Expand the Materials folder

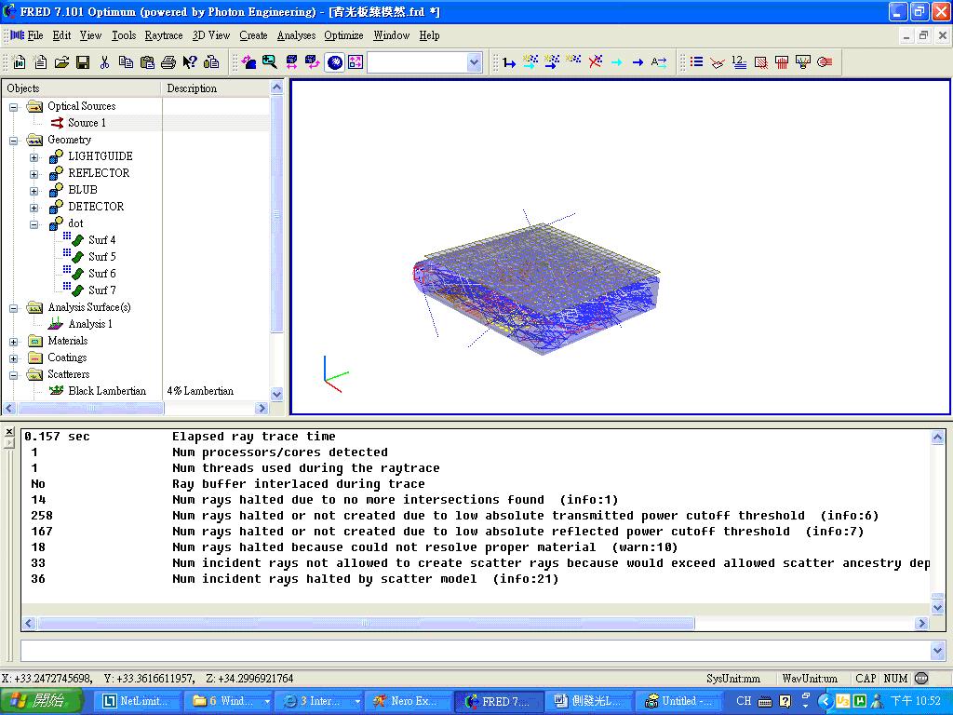(x=14, y=342)
